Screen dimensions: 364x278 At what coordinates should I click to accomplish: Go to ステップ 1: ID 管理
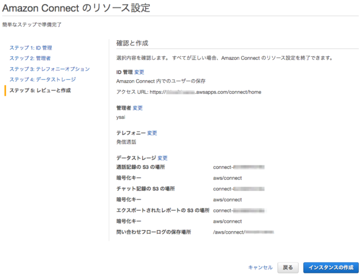click(31, 48)
